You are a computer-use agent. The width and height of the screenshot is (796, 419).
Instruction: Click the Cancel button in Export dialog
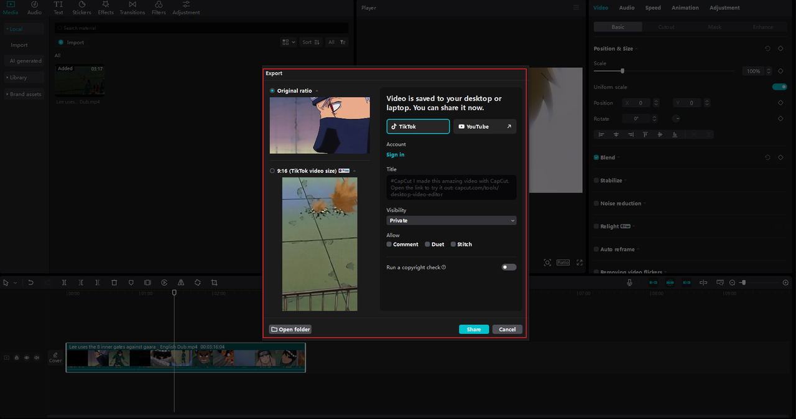(507, 329)
